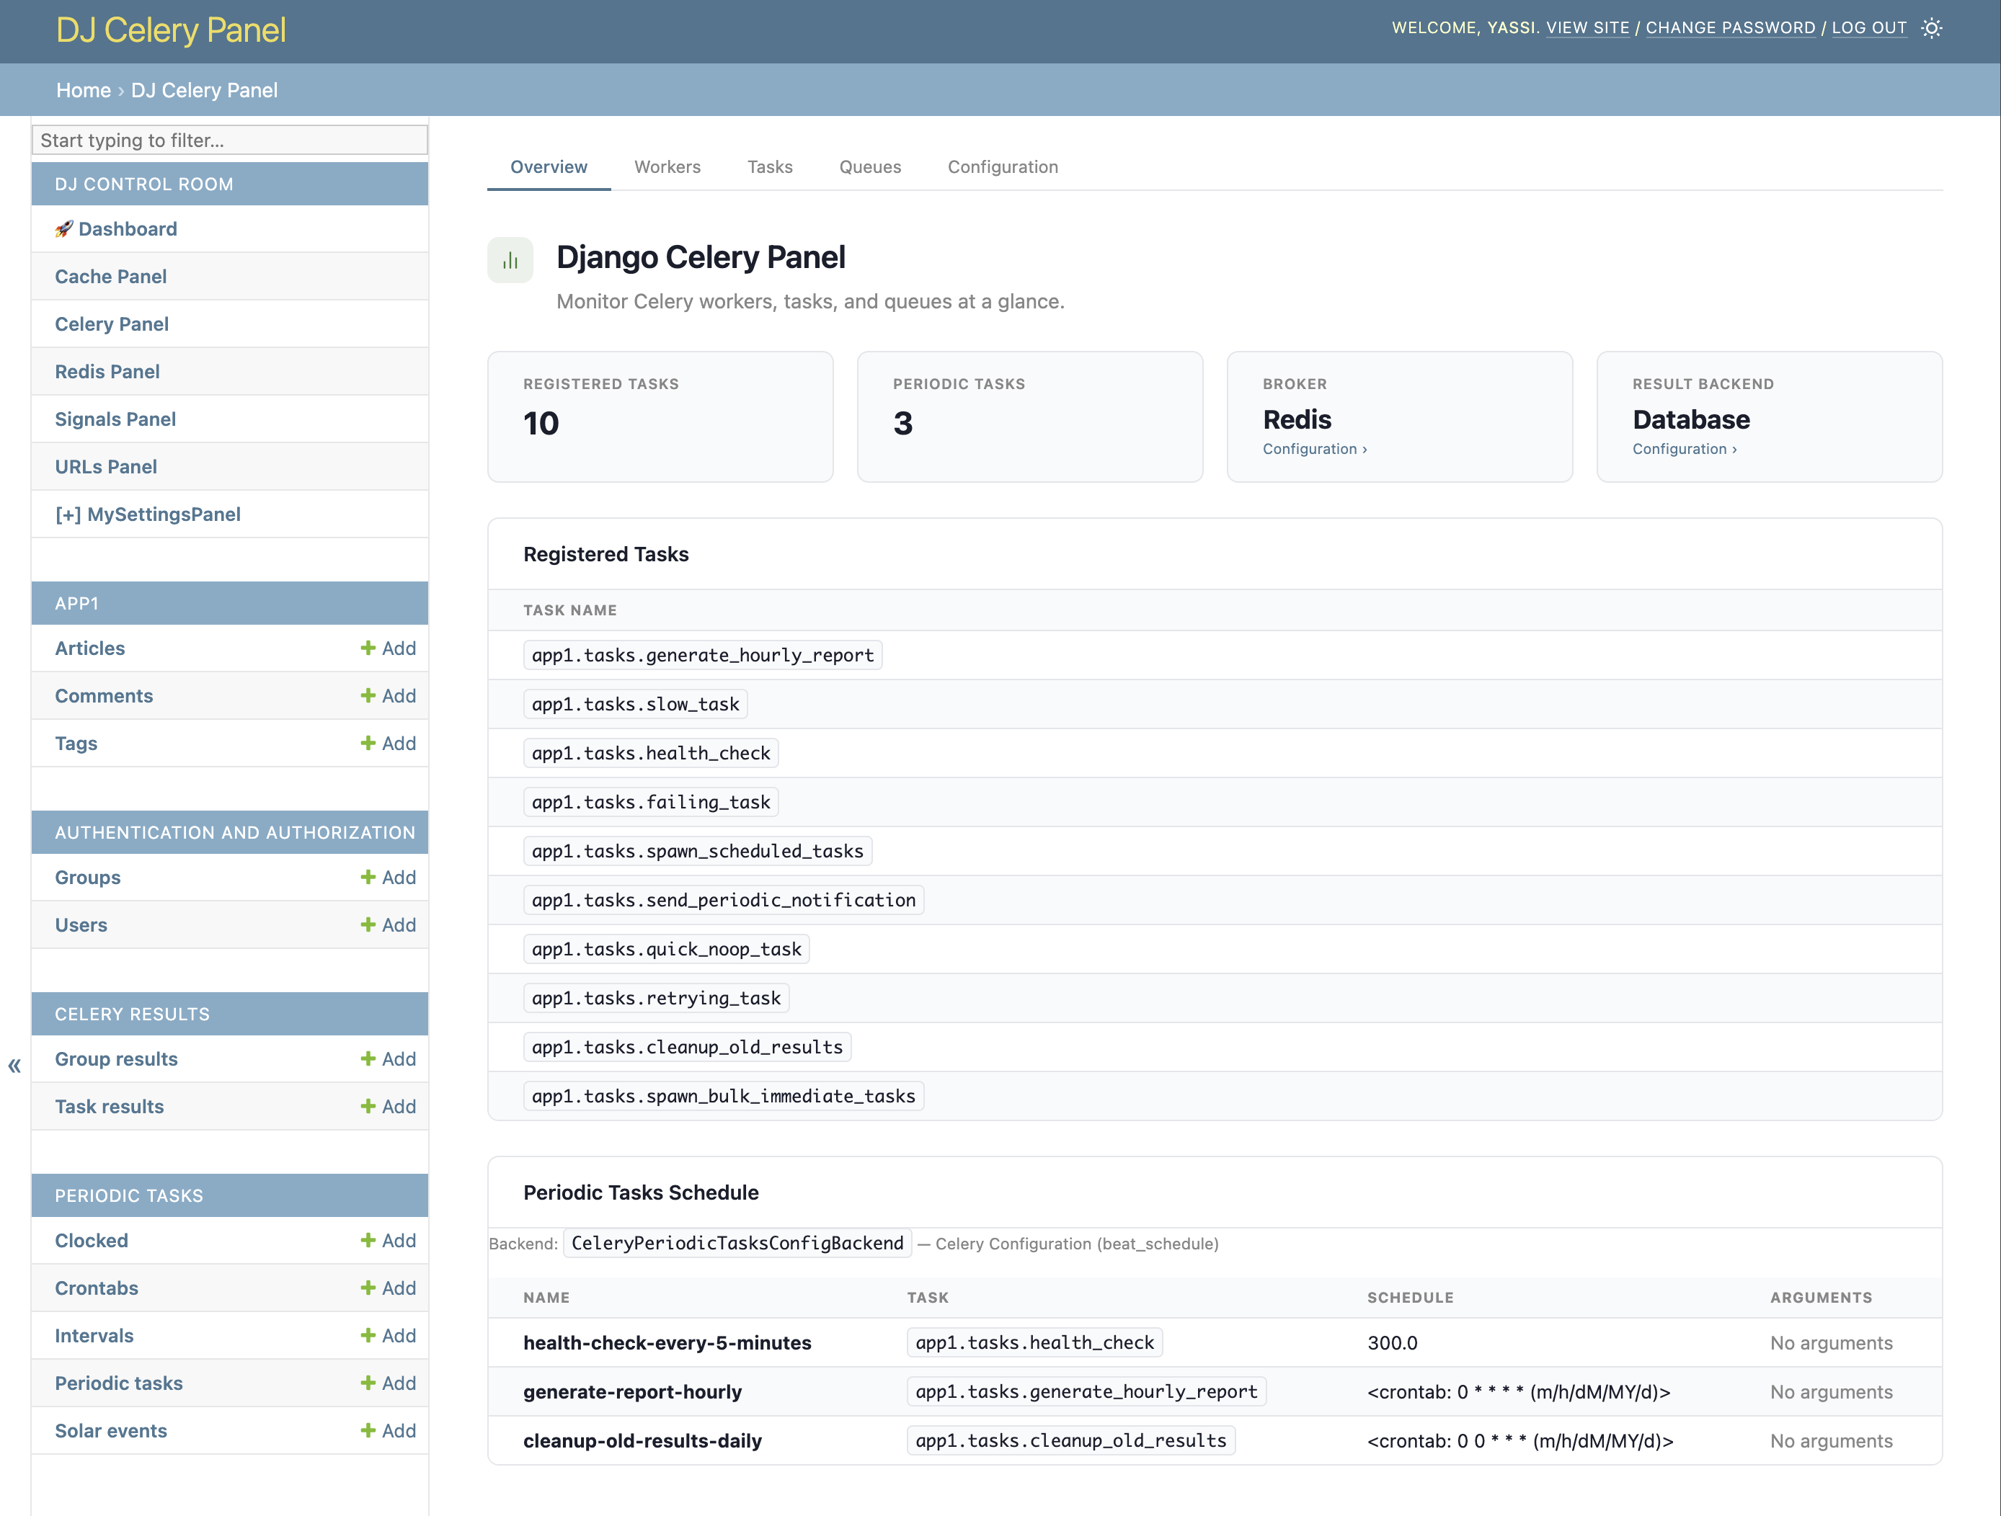Open the Comments model link
This screenshot has height=1516, width=2001.
(x=104, y=696)
